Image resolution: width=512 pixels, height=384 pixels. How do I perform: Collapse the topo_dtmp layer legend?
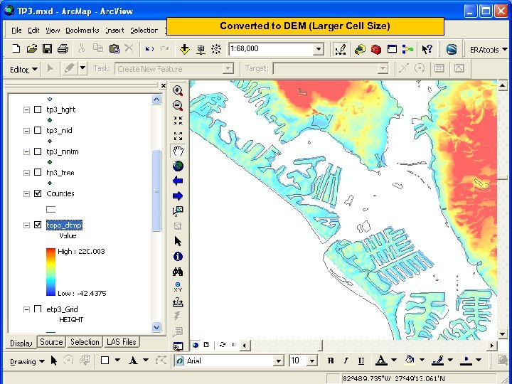(26, 225)
